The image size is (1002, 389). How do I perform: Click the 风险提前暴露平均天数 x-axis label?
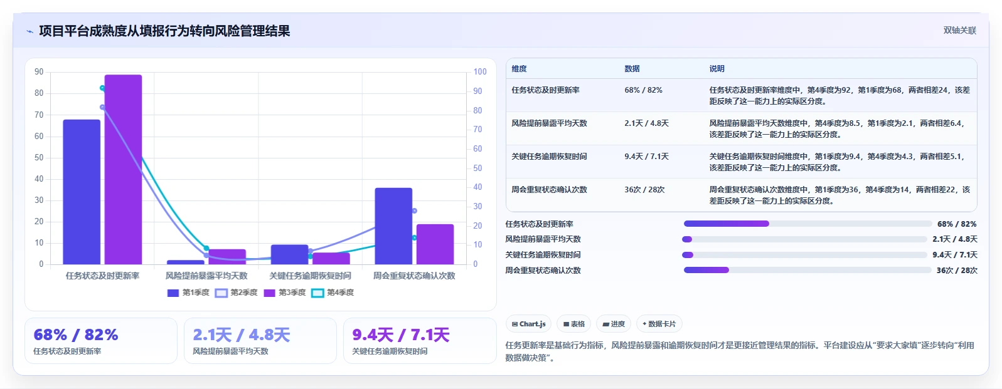(206, 276)
